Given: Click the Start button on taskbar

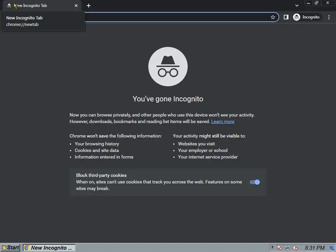Looking at the screenshot, I should (10, 248).
